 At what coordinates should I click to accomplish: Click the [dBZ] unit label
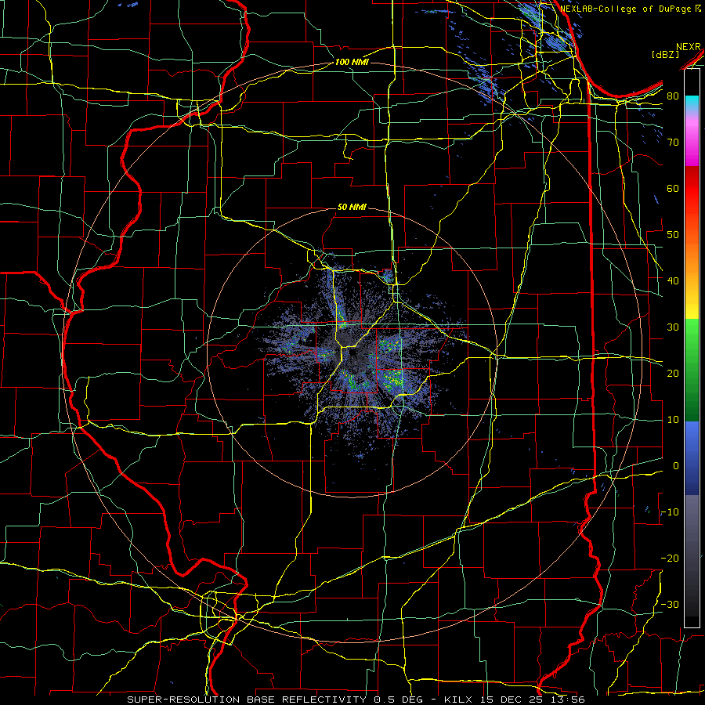(x=665, y=54)
